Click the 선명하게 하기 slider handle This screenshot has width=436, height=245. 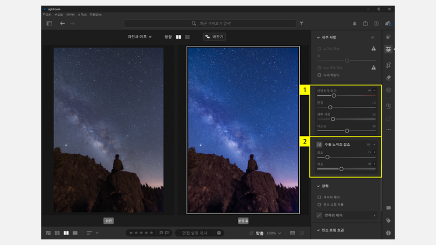point(334,96)
